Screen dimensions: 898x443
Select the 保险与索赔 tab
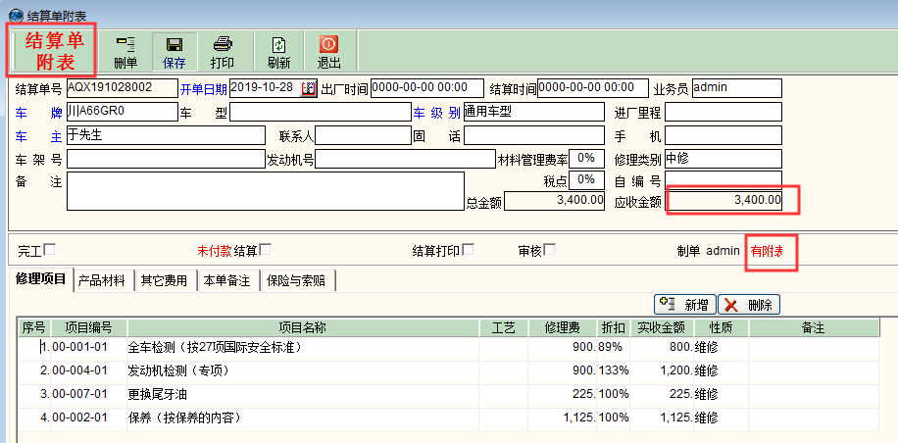[x=299, y=281]
